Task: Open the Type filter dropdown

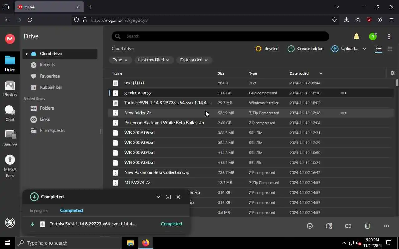Action: (120, 60)
